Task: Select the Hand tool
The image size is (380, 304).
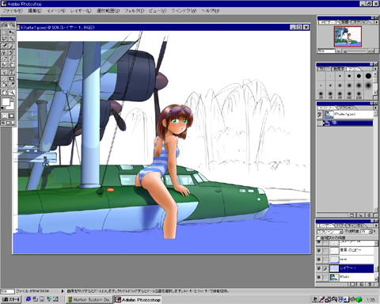Action: click(5, 92)
